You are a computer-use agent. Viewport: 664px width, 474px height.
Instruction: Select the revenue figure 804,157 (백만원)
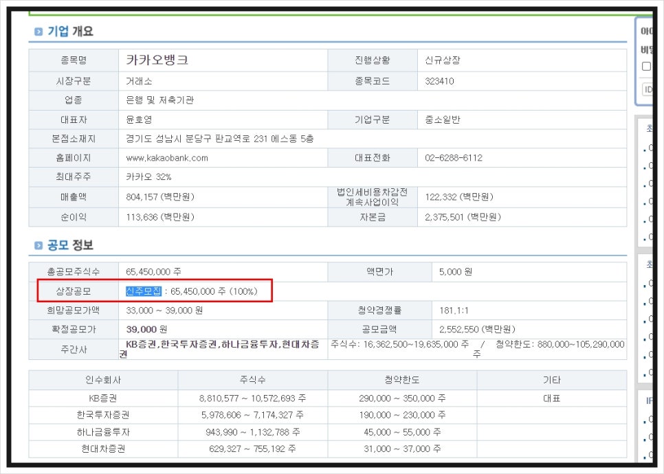[x=160, y=197]
